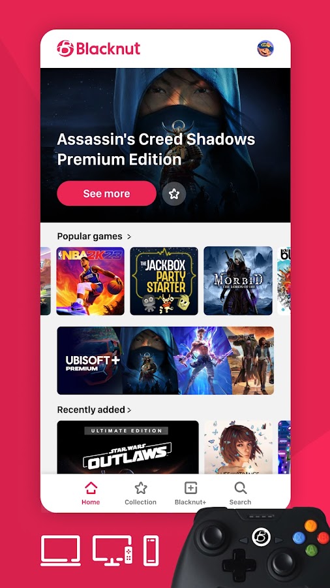Open Star Wars Outlaws Ultimate Edition
Screen dimensions: 330x588
[x=128, y=447]
